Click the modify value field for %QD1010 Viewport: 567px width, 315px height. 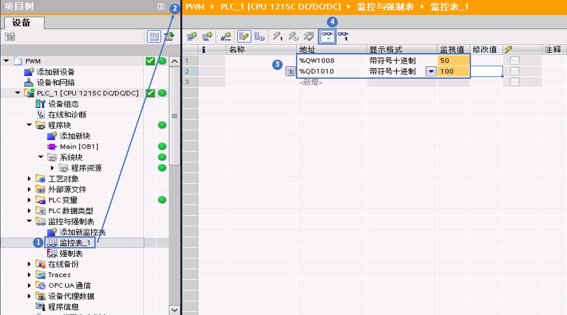[486, 71]
